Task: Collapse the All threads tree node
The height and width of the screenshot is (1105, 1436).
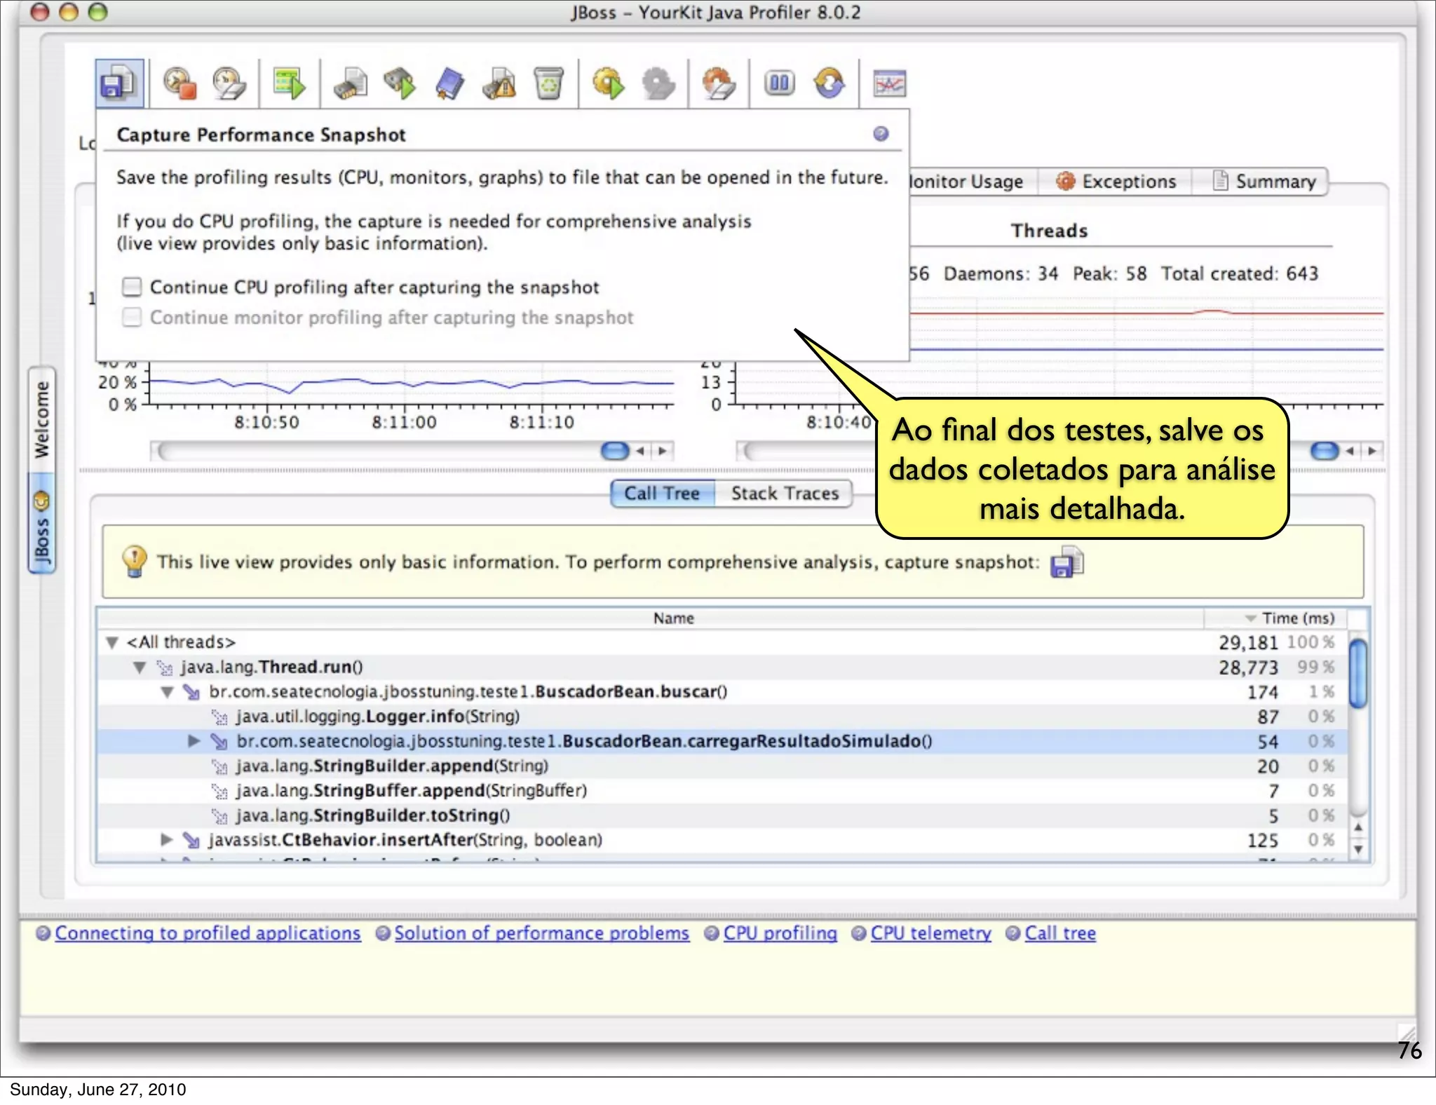Action: click(112, 642)
